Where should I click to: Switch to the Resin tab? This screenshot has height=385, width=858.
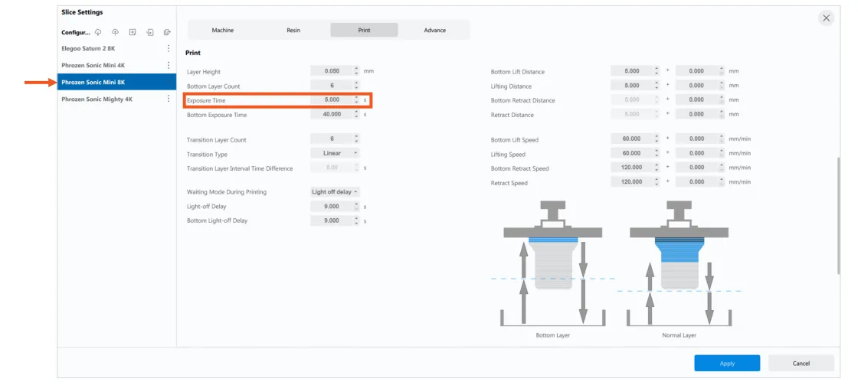293,30
